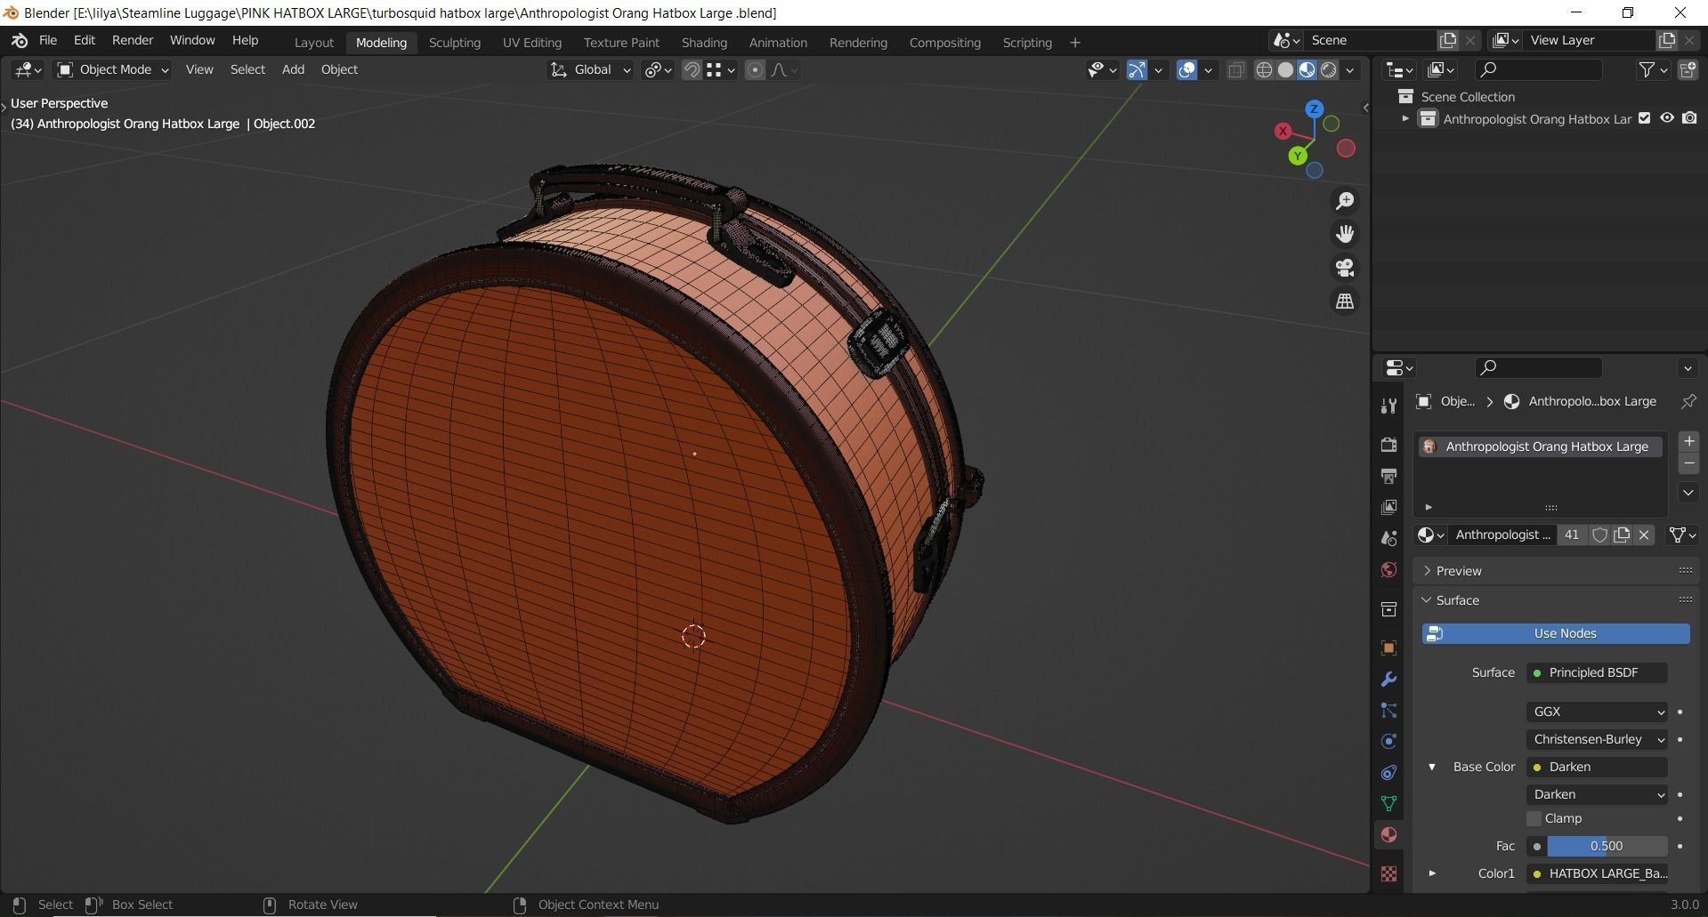Screen dimensions: 1708x917
Task: Hide the Anthropologist collection in viewport
Action: pyautogui.click(x=1667, y=118)
